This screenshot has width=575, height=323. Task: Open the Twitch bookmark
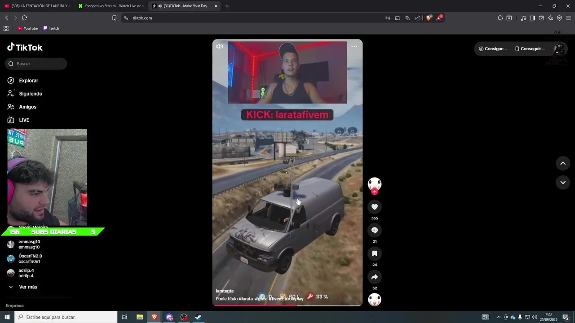point(51,28)
